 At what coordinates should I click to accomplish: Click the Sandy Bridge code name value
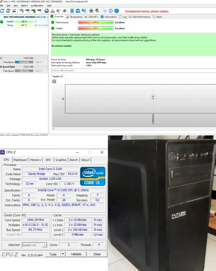(36, 174)
